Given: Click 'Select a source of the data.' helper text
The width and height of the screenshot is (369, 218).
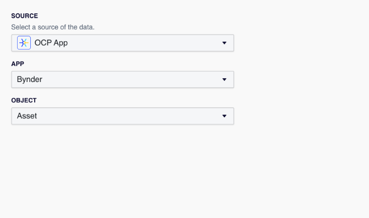Looking at the screenshot, I should pos(53,27).
